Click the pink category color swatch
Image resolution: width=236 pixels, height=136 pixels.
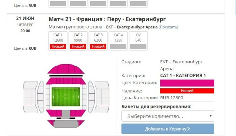pyautogui.click(x=187, y=83)
